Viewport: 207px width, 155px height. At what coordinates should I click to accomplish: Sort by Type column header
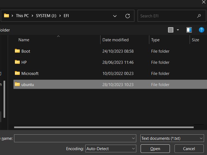point(155,40)
